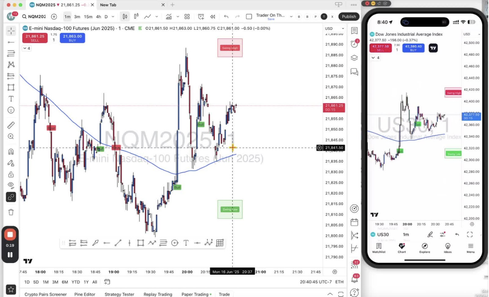Image resolution: width=489 pixels, height=297 pixels.
Task: Remove drawings with trash icon
Action: [x=11, y=212]
